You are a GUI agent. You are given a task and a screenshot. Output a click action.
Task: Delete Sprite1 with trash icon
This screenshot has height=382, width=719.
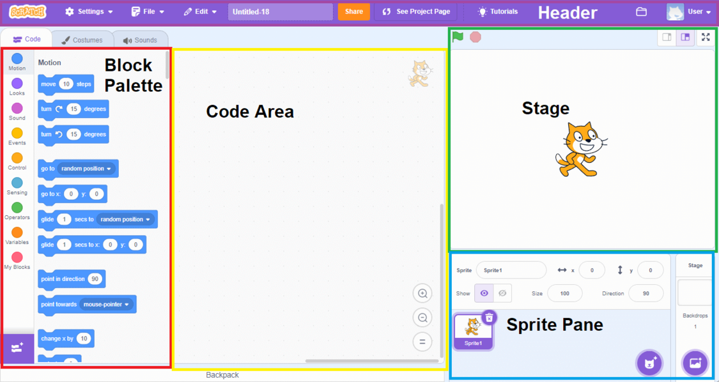click(x=490, y=317)
